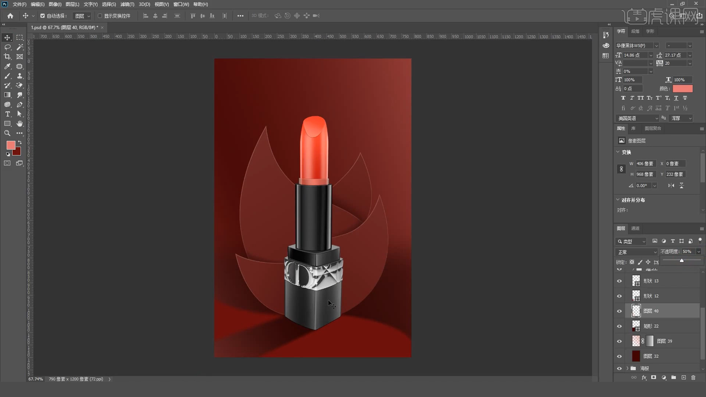Toggle visibility of 图层 40
Viewport: 706px width, 397px height.
point(619,311)
